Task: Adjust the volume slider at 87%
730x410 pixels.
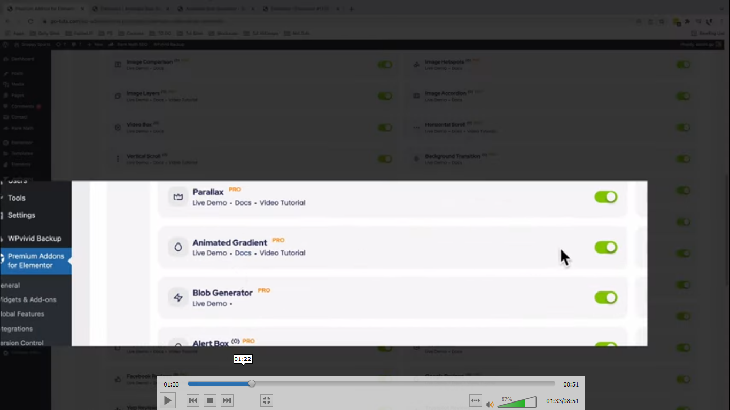Action: click(517, 402)
